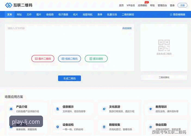Click the shield icon for 设备巡检
Image resolution: width=191 pixels, height=136 pixels.
click(58, 127)
